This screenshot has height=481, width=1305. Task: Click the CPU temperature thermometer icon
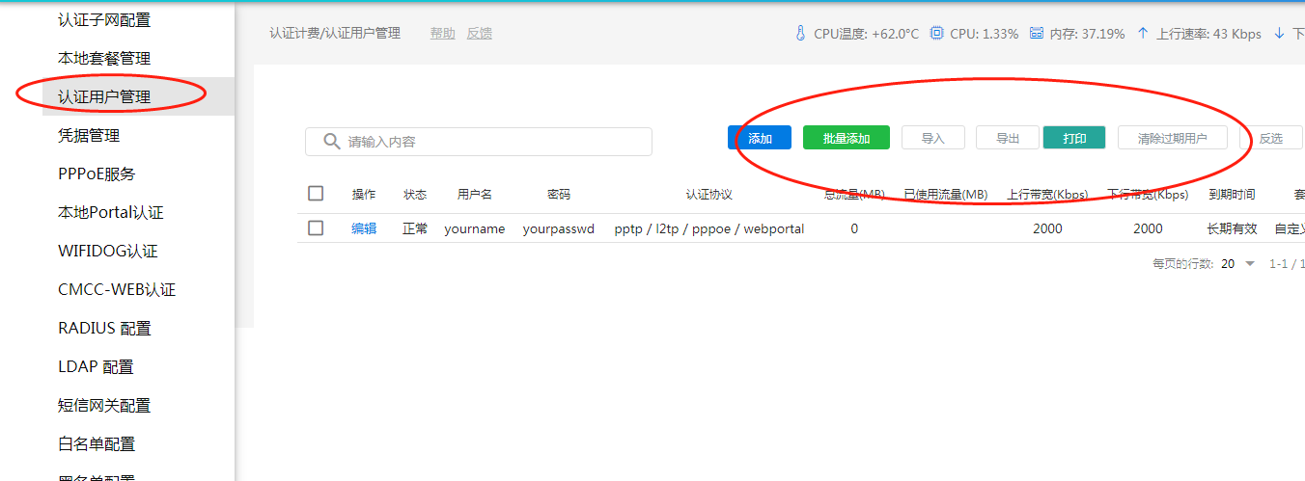pyautogui.click(x=800, y=34)
